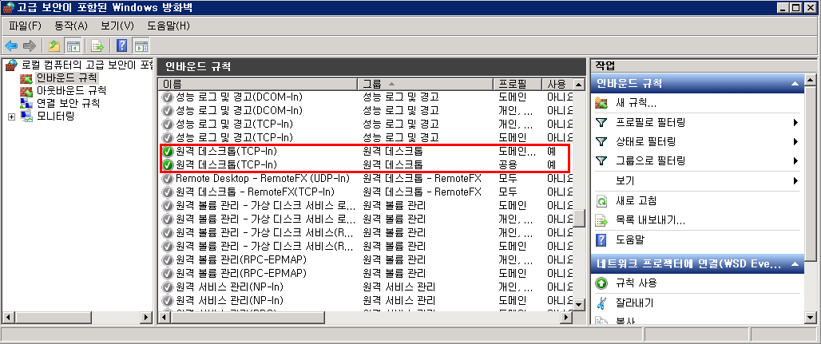821x344 pixels.
Task: Open the 상태로 필터링 action
Action: pos(645,142)
